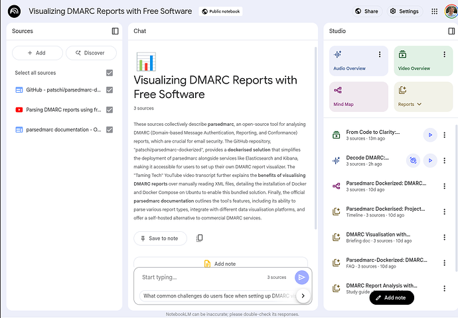Open Decode DMARC audio item
Image resolution: width=458 pixels, height=318 pixels.
click(368, 160)
